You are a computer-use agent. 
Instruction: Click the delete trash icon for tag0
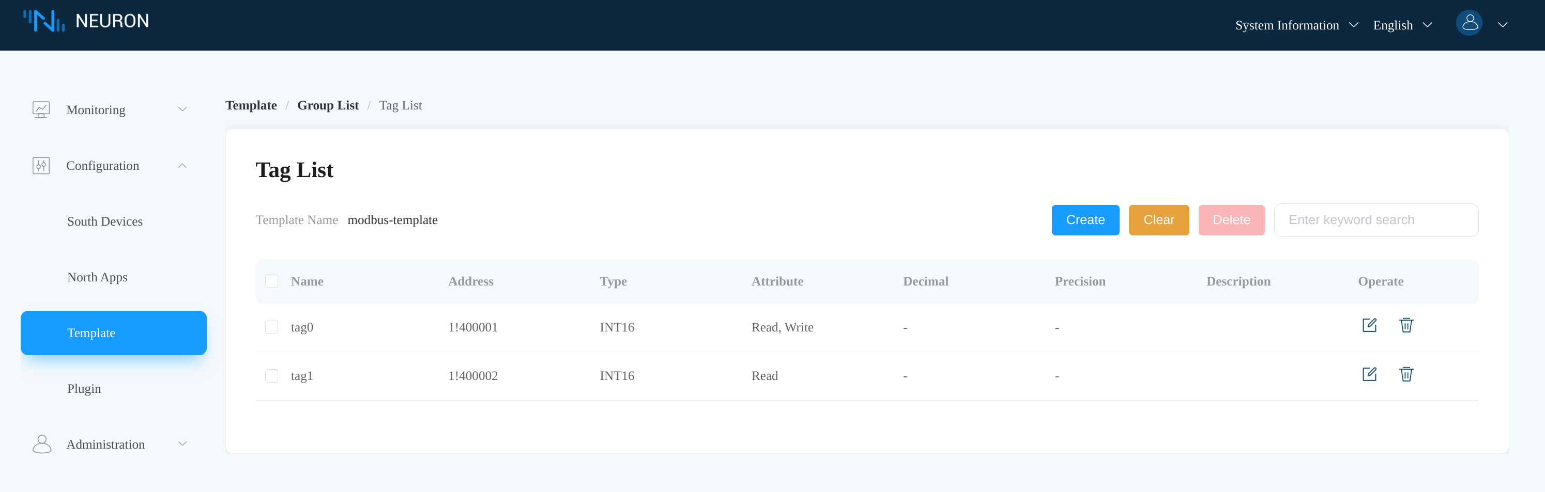click(1406, 325)
